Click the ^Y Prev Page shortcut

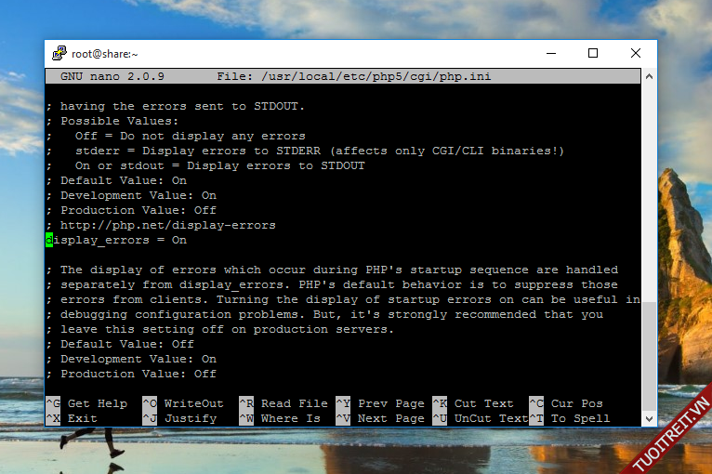click(x=380, y=403)
